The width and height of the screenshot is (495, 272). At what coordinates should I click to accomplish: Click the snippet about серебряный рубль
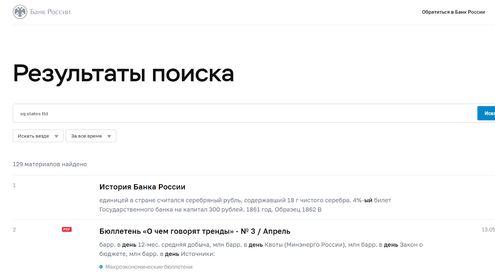coord(245,205)
